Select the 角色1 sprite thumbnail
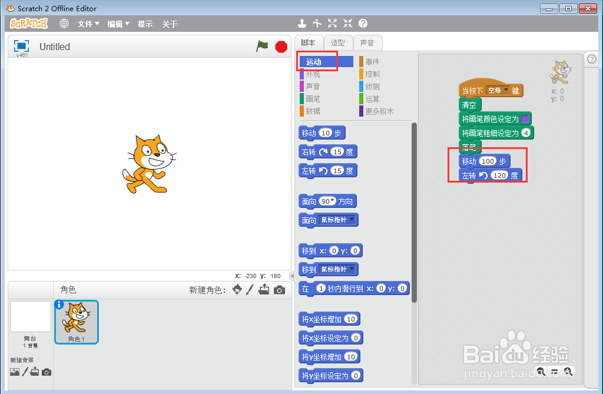The image size is (603, 394). point(76,322)
